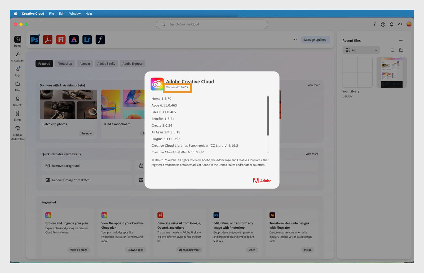Switch to the Acrobat tab
This screenshot has width=424, height=273.
(85, 64)
